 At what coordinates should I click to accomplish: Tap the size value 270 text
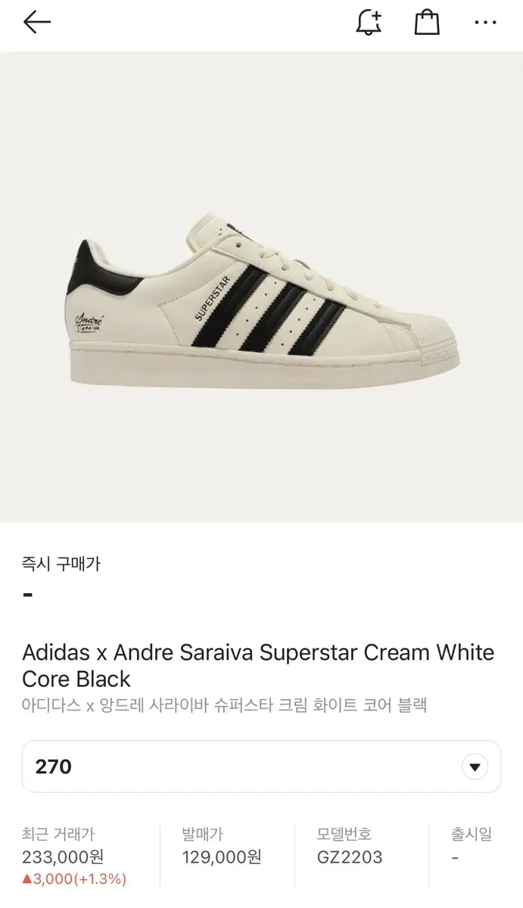coord(54,767)
